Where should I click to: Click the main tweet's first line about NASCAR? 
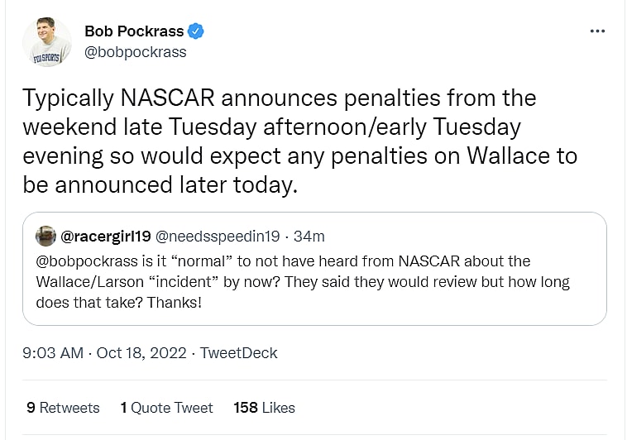click(x=279, y=98)
